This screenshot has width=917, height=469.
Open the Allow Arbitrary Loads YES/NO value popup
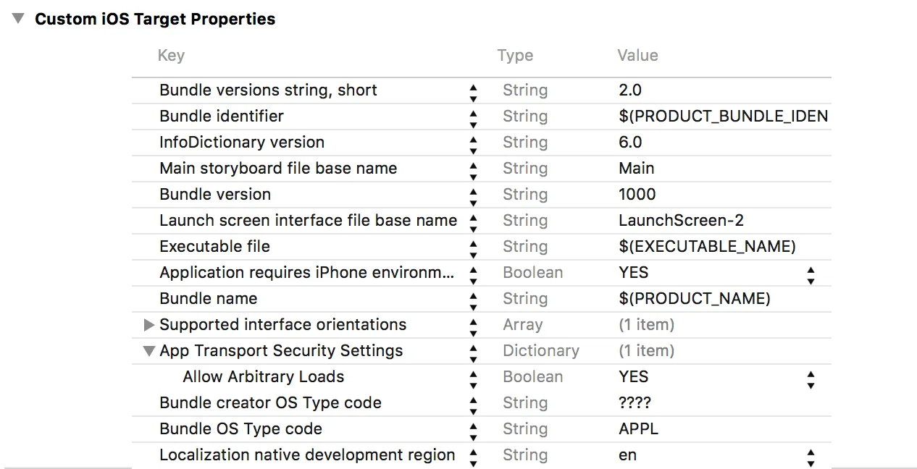[x=811, y=377]
